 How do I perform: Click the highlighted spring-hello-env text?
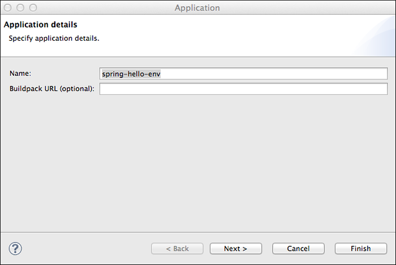(132, 74)
